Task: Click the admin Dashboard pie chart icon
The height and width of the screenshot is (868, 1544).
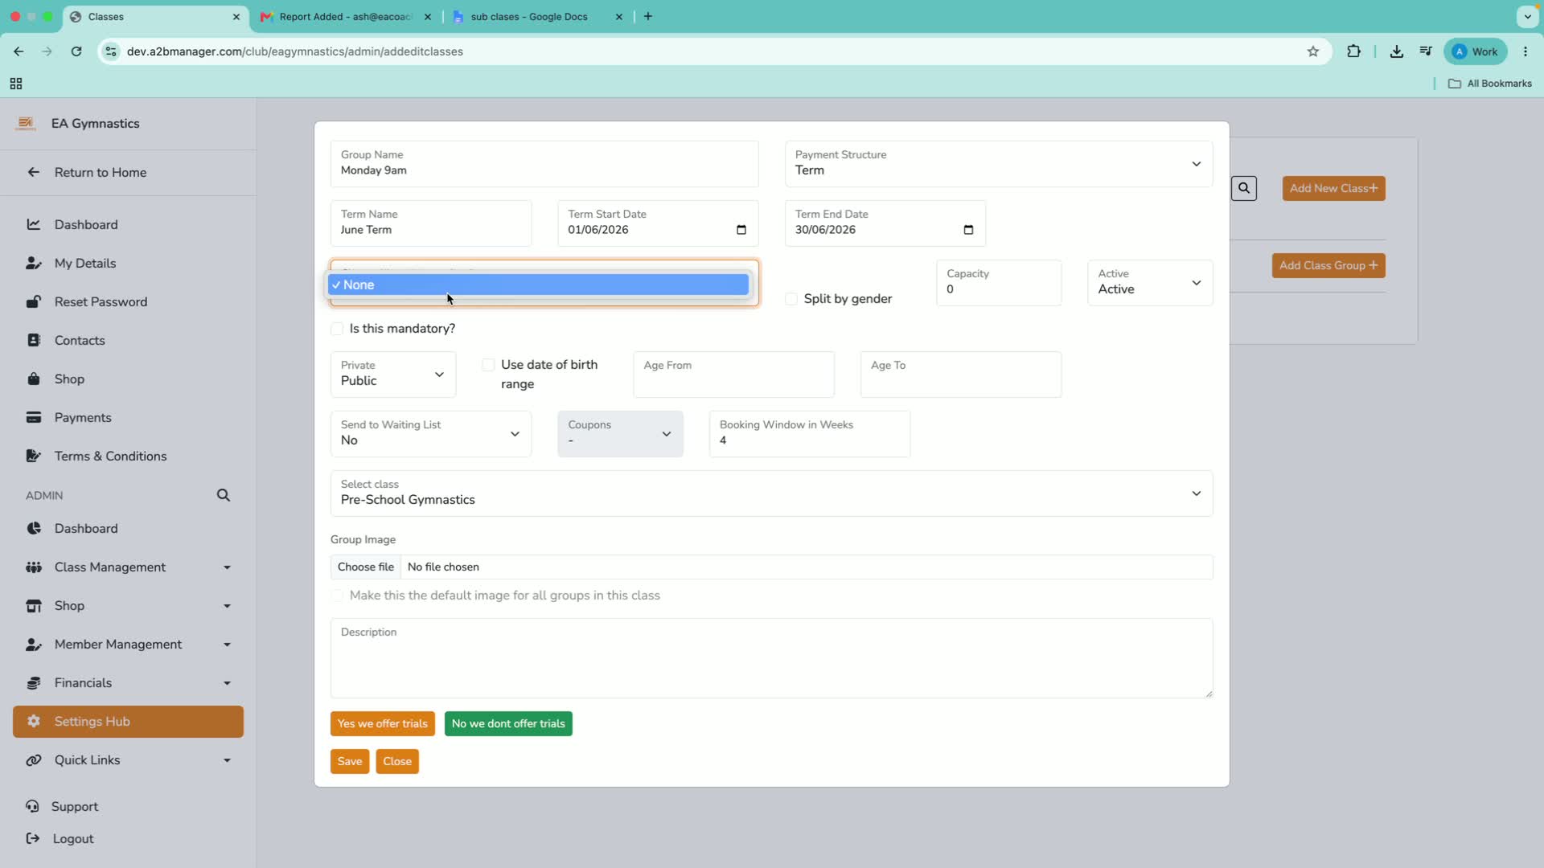Action: pyautogui.click(x=33, y=528)
